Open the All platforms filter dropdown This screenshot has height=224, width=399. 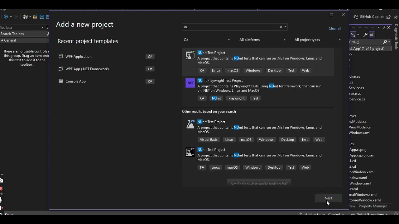262,40
